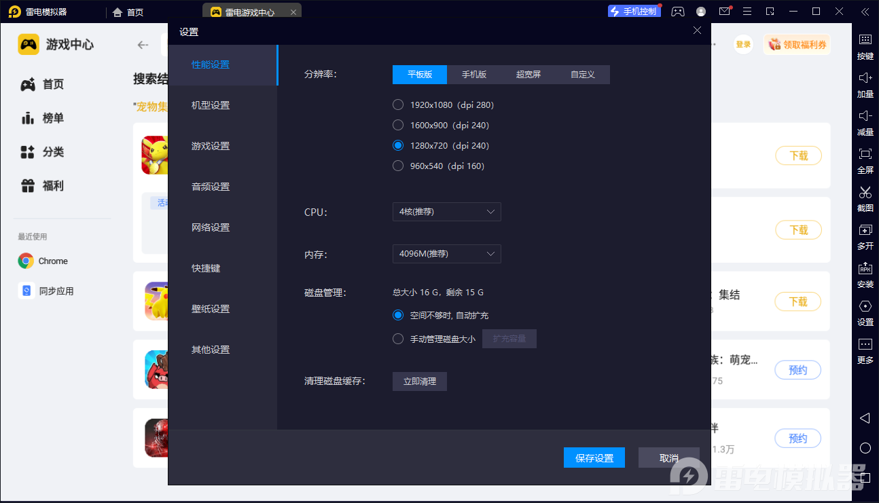Save settings with 保存设置 button
879x503 pixels.
coord(594,458)
